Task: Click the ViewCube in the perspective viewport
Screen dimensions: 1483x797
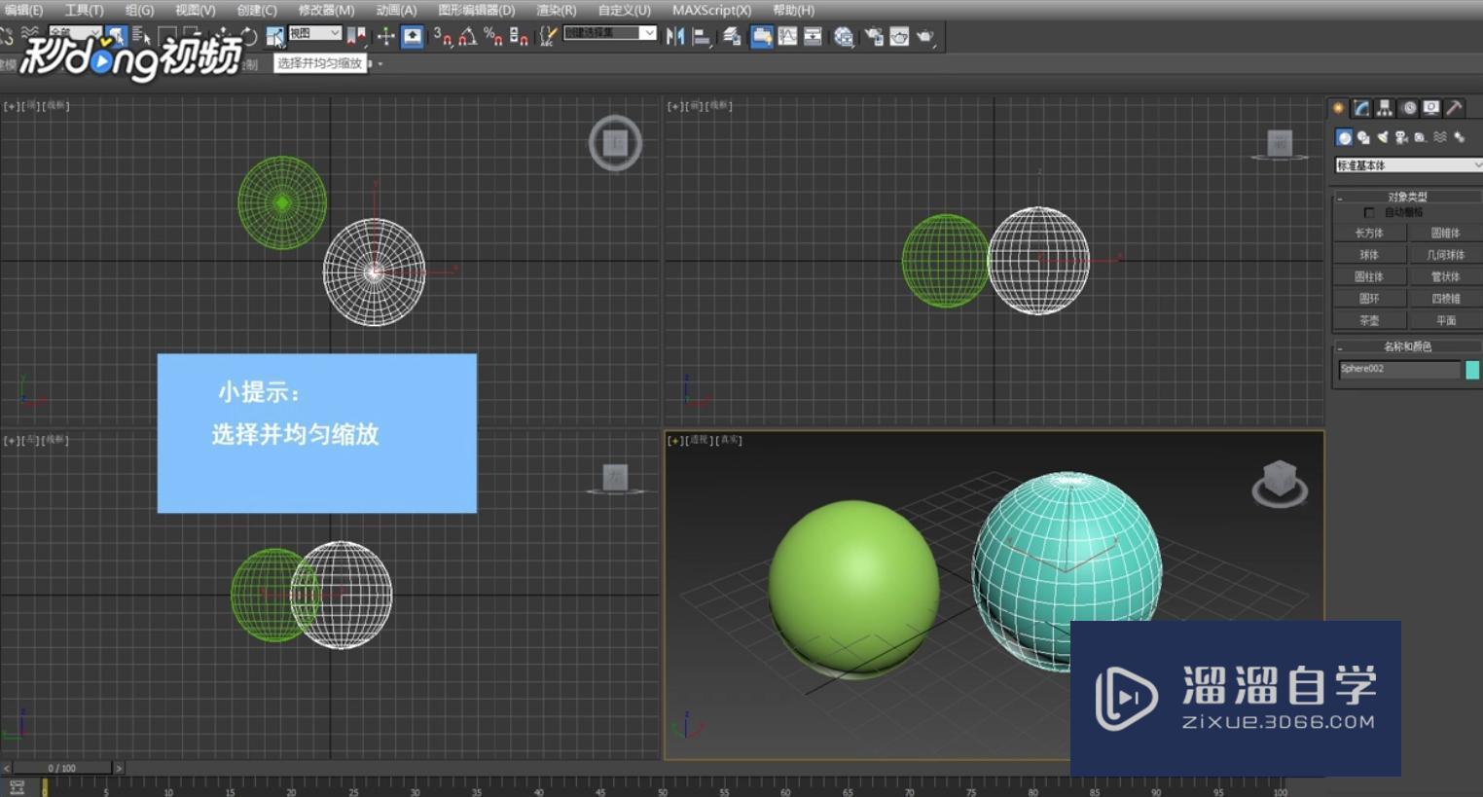Action: coord(1279,481)
